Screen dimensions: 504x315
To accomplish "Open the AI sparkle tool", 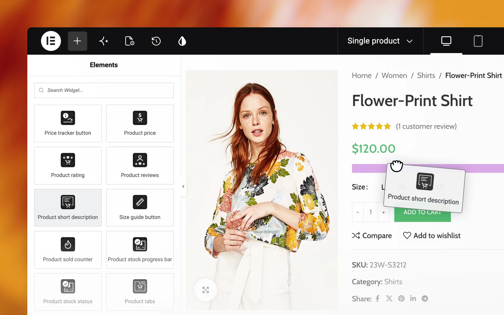I will (104, 41).
